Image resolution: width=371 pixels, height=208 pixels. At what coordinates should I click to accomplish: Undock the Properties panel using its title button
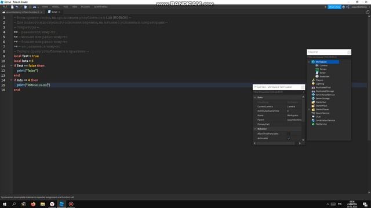coord(303,87)
